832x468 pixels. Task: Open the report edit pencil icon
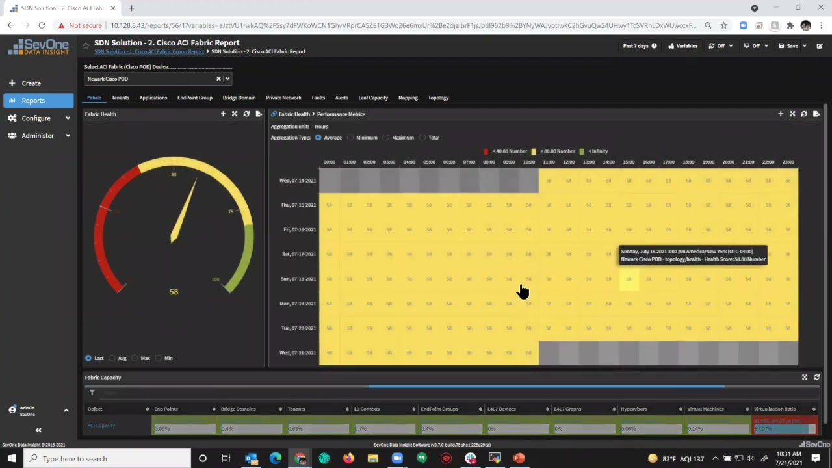coord(820,46)
